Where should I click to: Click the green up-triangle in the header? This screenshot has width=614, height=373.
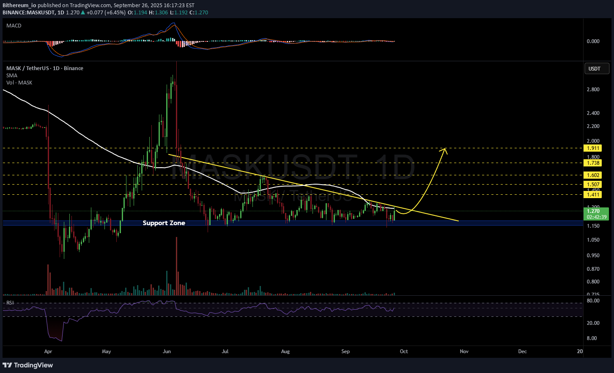click(x=83, y=13)
